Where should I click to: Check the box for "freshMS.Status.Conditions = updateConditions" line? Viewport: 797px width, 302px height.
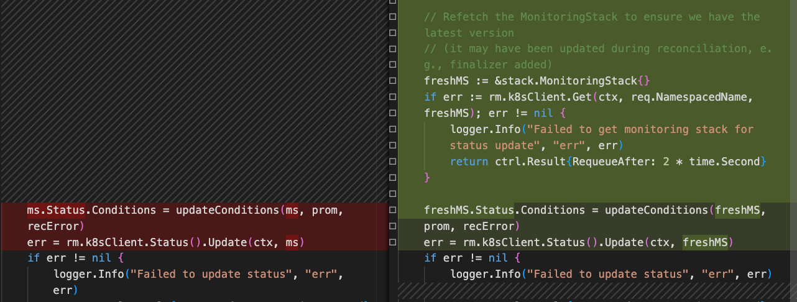point(392,210)
